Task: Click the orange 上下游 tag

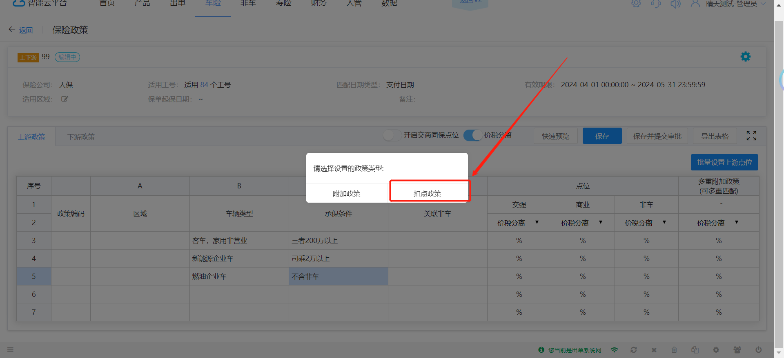Action: pos(28,57)
